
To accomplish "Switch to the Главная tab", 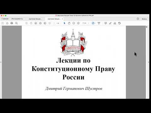I will 5,19.
